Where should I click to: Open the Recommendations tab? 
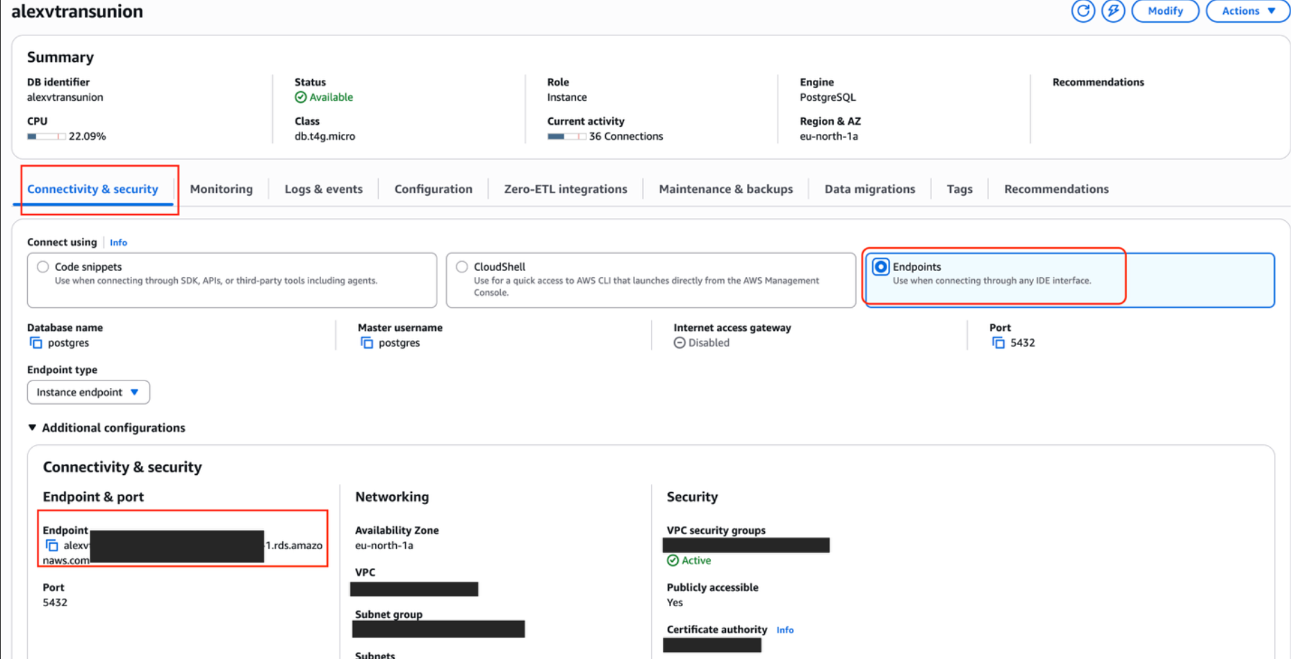1056,189
